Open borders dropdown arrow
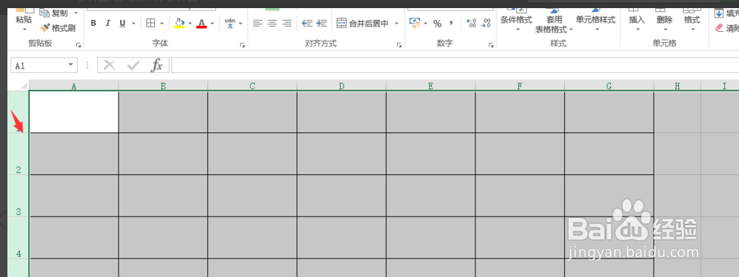739x277 pixels. tap(162, 23)
